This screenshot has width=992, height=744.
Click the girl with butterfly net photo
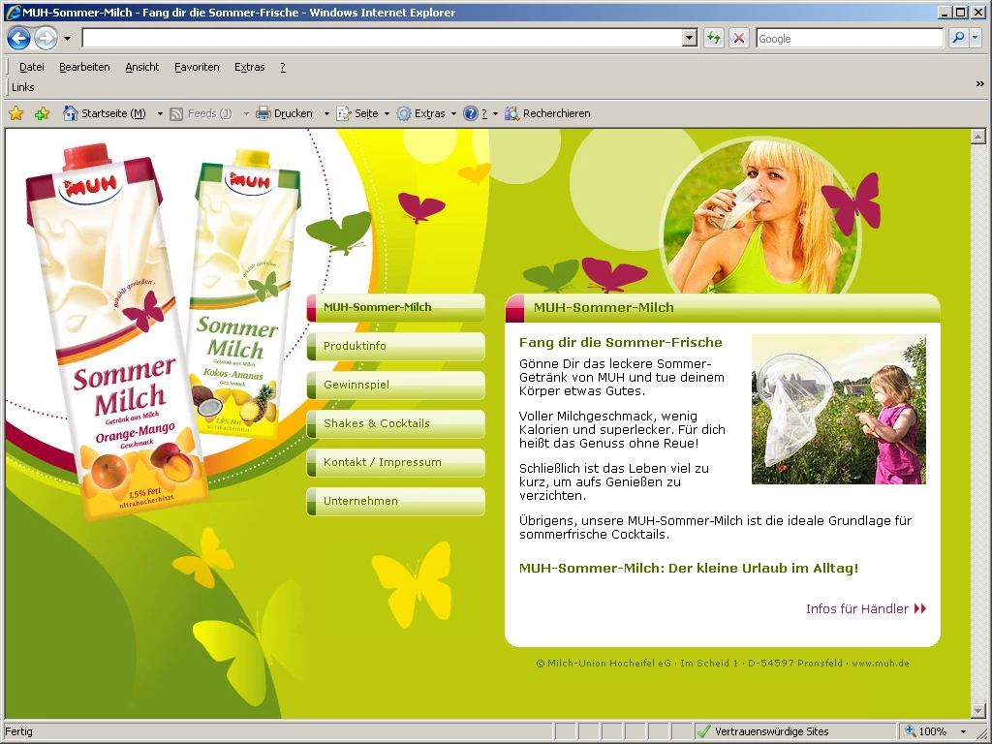[x=838, y=409]
